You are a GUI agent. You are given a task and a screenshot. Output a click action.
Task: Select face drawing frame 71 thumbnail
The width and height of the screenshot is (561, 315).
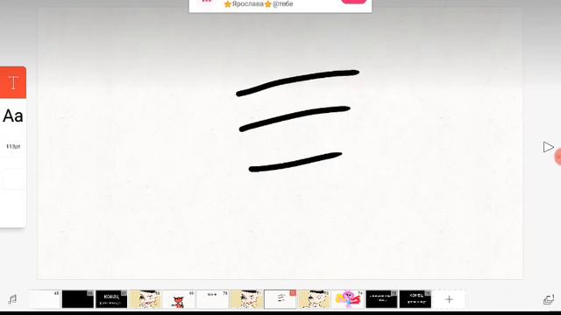coord(246,299)
